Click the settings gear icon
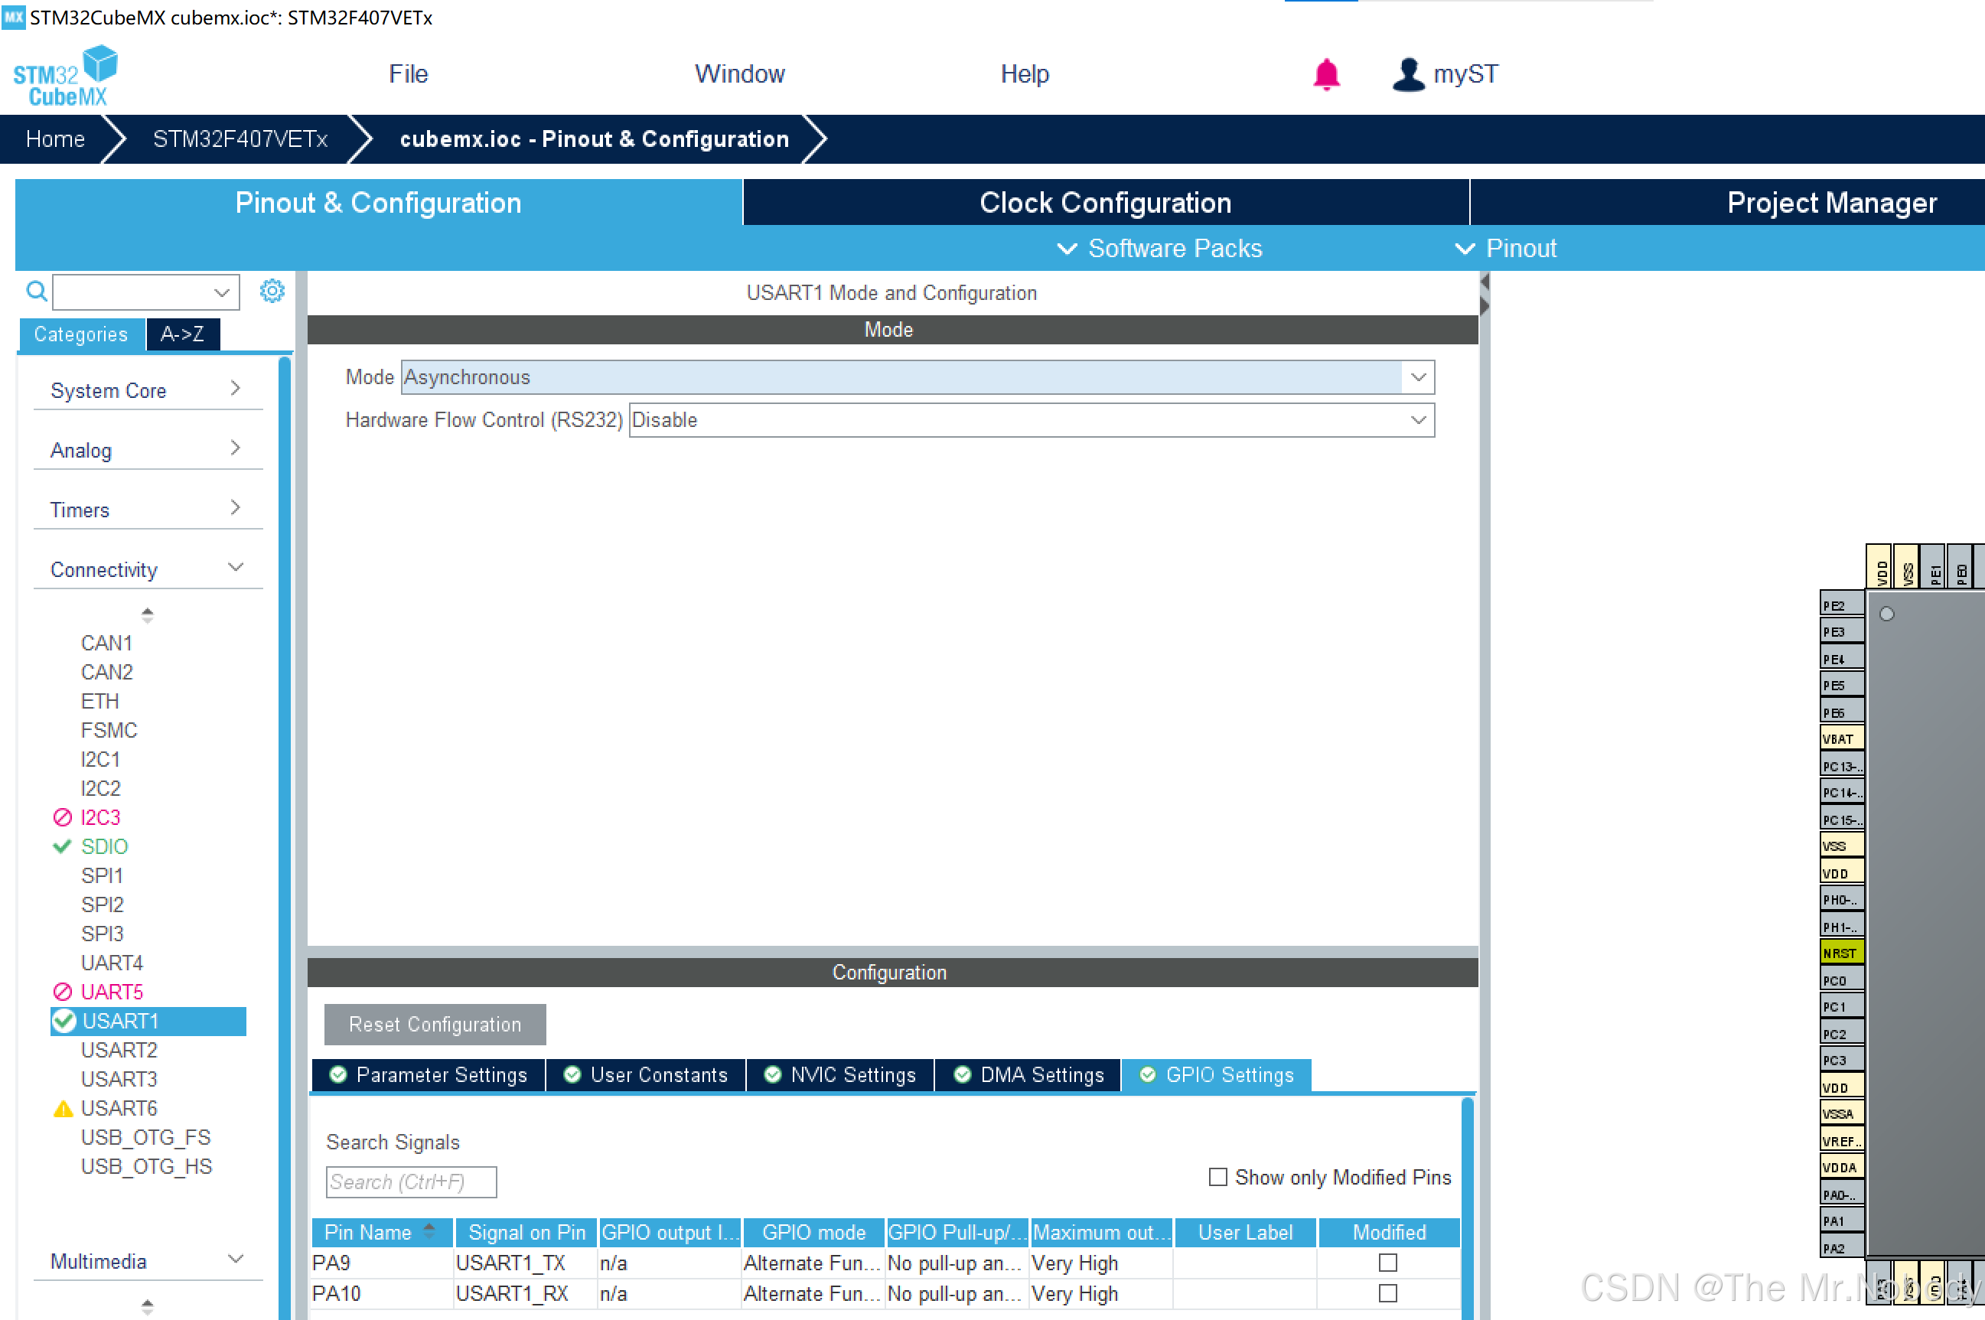The width and height of the screenshot is (1985, 1320). pos(272,292)
